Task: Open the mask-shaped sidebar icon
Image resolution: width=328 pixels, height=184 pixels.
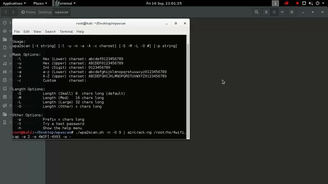Action: coord(5,105)
